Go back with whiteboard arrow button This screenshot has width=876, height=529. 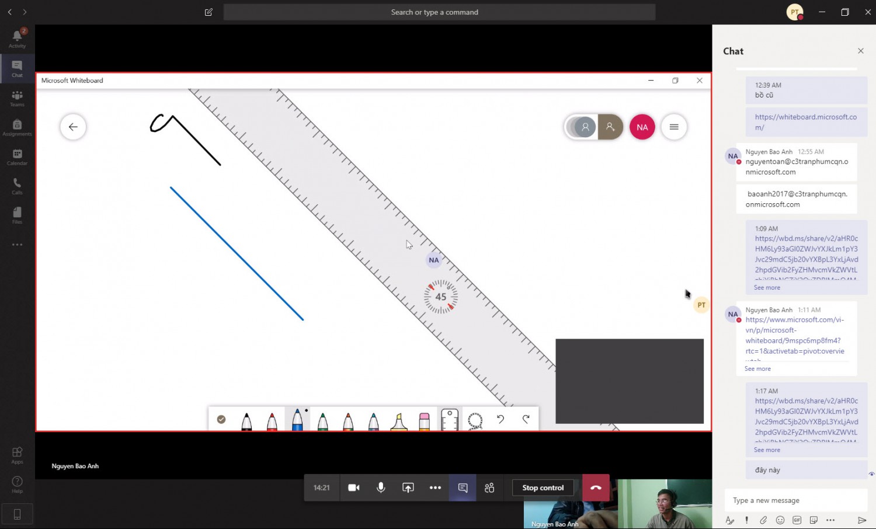click(73, 127)
